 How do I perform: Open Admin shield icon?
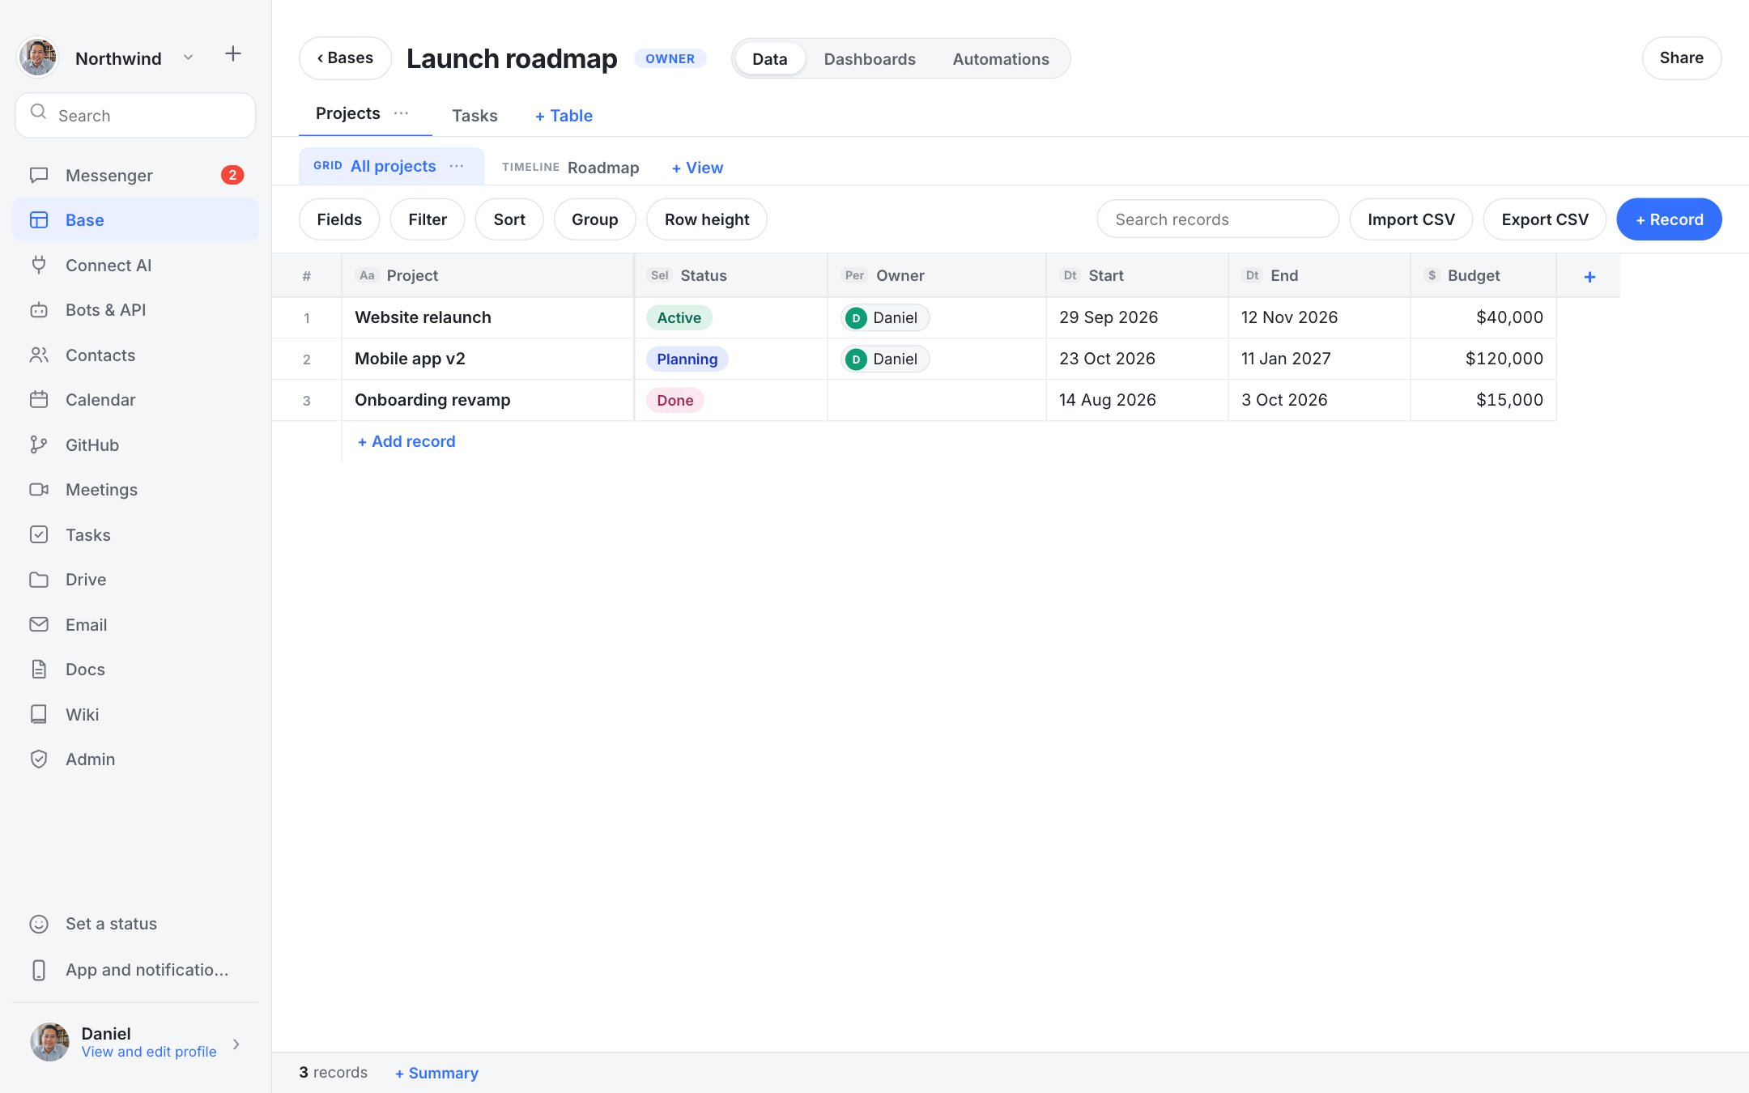pyautogui.click(x=39, y=759)
